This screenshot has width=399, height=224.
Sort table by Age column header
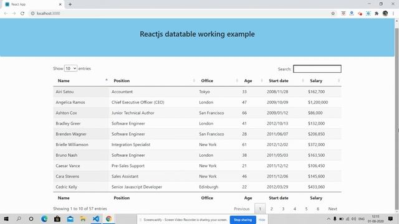252,81
